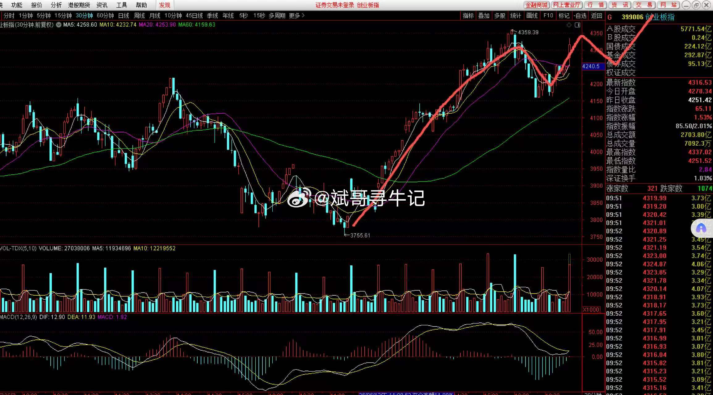Open the 资讯 menu
Image resolution: width=713 pixels, height=395 pixels.
[x=102, y=5]
